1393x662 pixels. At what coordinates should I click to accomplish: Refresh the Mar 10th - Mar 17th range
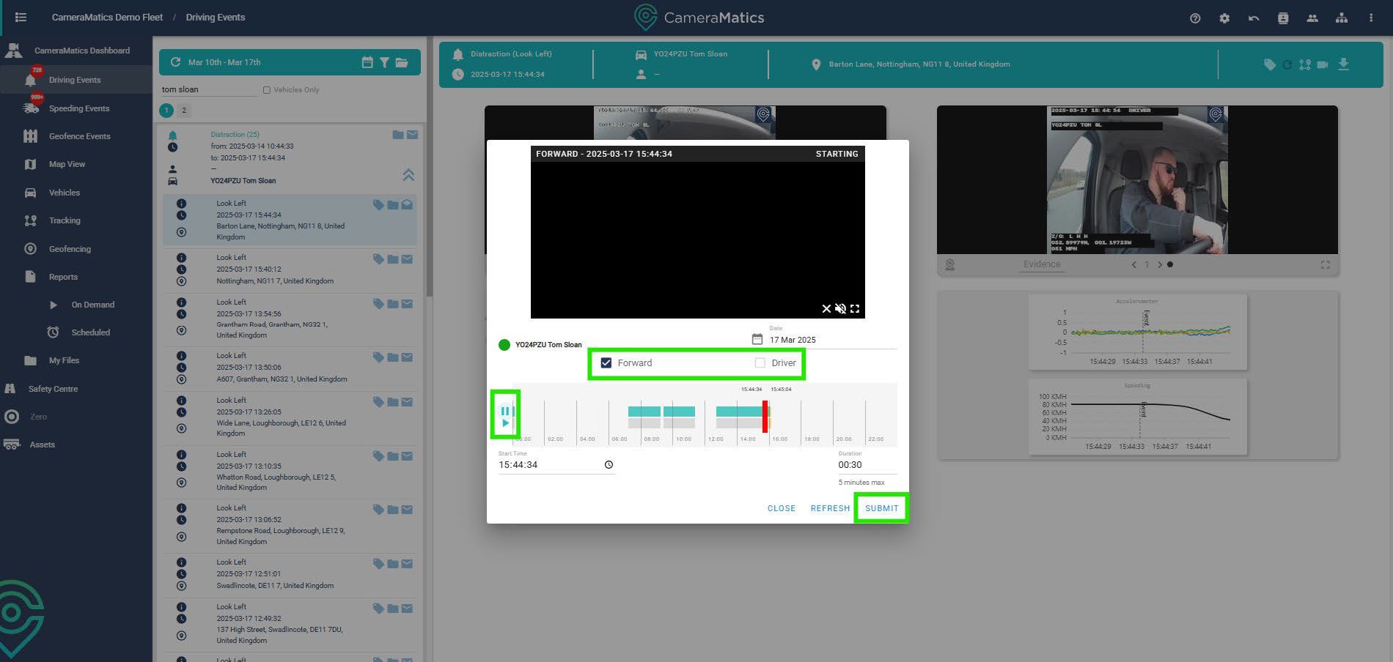pyautogui.click(x=175, y=62)
